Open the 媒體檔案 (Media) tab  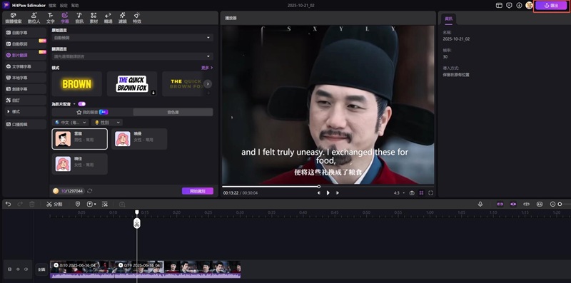(x=14, y=19)
